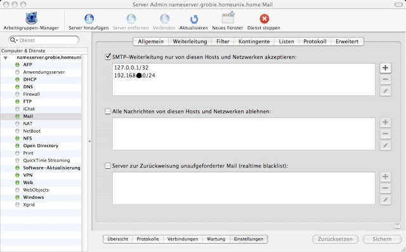Show the Übersicht view
Screen dimensions: 406x252
tap(118, 239)
